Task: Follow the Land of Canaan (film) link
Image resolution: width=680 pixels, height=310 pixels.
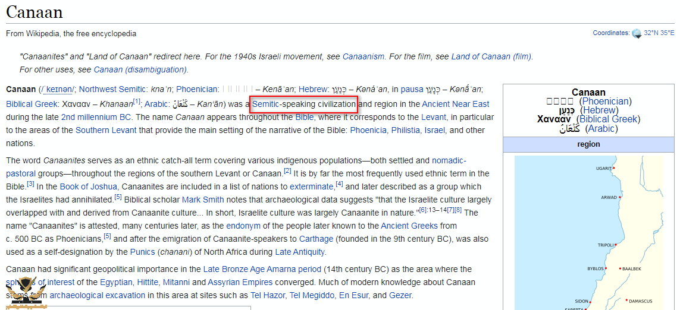Action: coord(491,57)
